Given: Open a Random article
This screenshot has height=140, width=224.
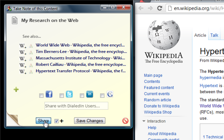Looking at the screenshot, I should click(x=157, y=100).
